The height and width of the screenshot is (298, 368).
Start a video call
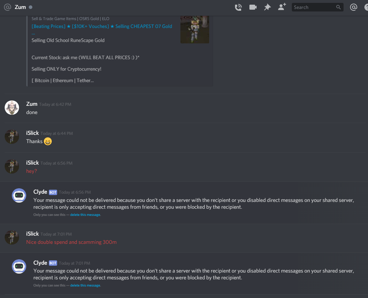pyautogui.click(x=253, y=7)
